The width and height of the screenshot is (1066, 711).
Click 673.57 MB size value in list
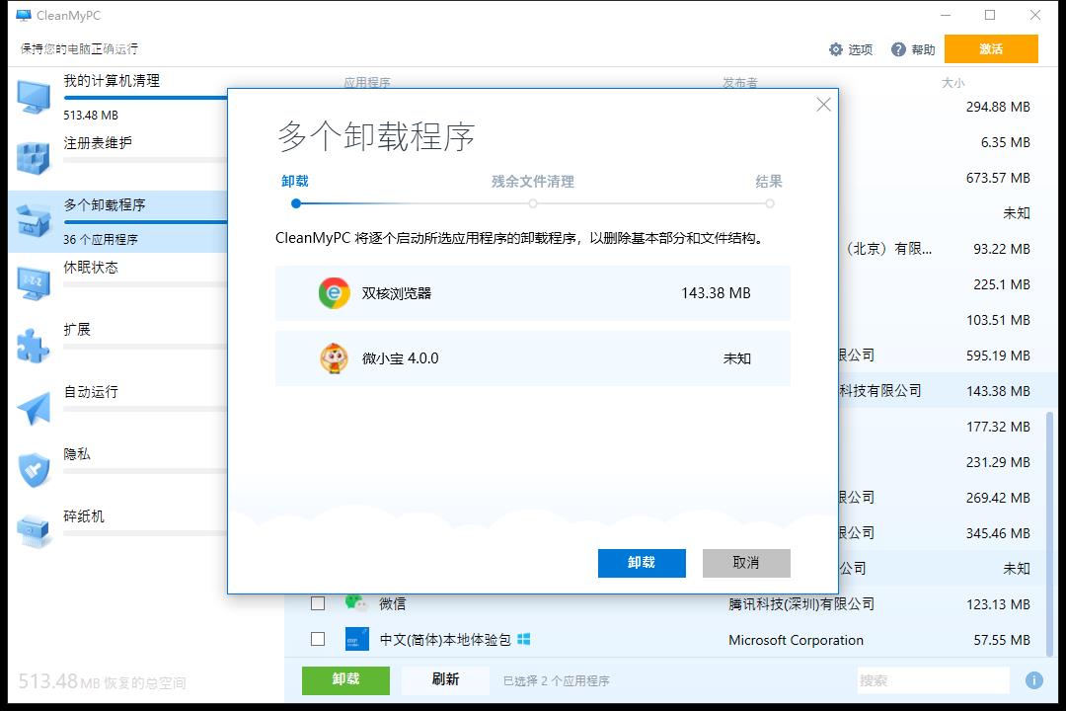point(998,178)
